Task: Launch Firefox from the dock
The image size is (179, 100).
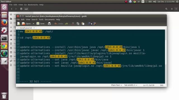Action: (x=4, y=23)
